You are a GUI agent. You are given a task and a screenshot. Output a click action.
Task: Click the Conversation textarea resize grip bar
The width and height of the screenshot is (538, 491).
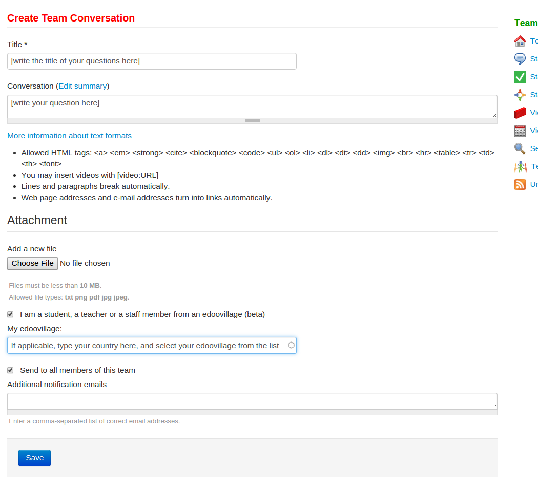point(252,121)
